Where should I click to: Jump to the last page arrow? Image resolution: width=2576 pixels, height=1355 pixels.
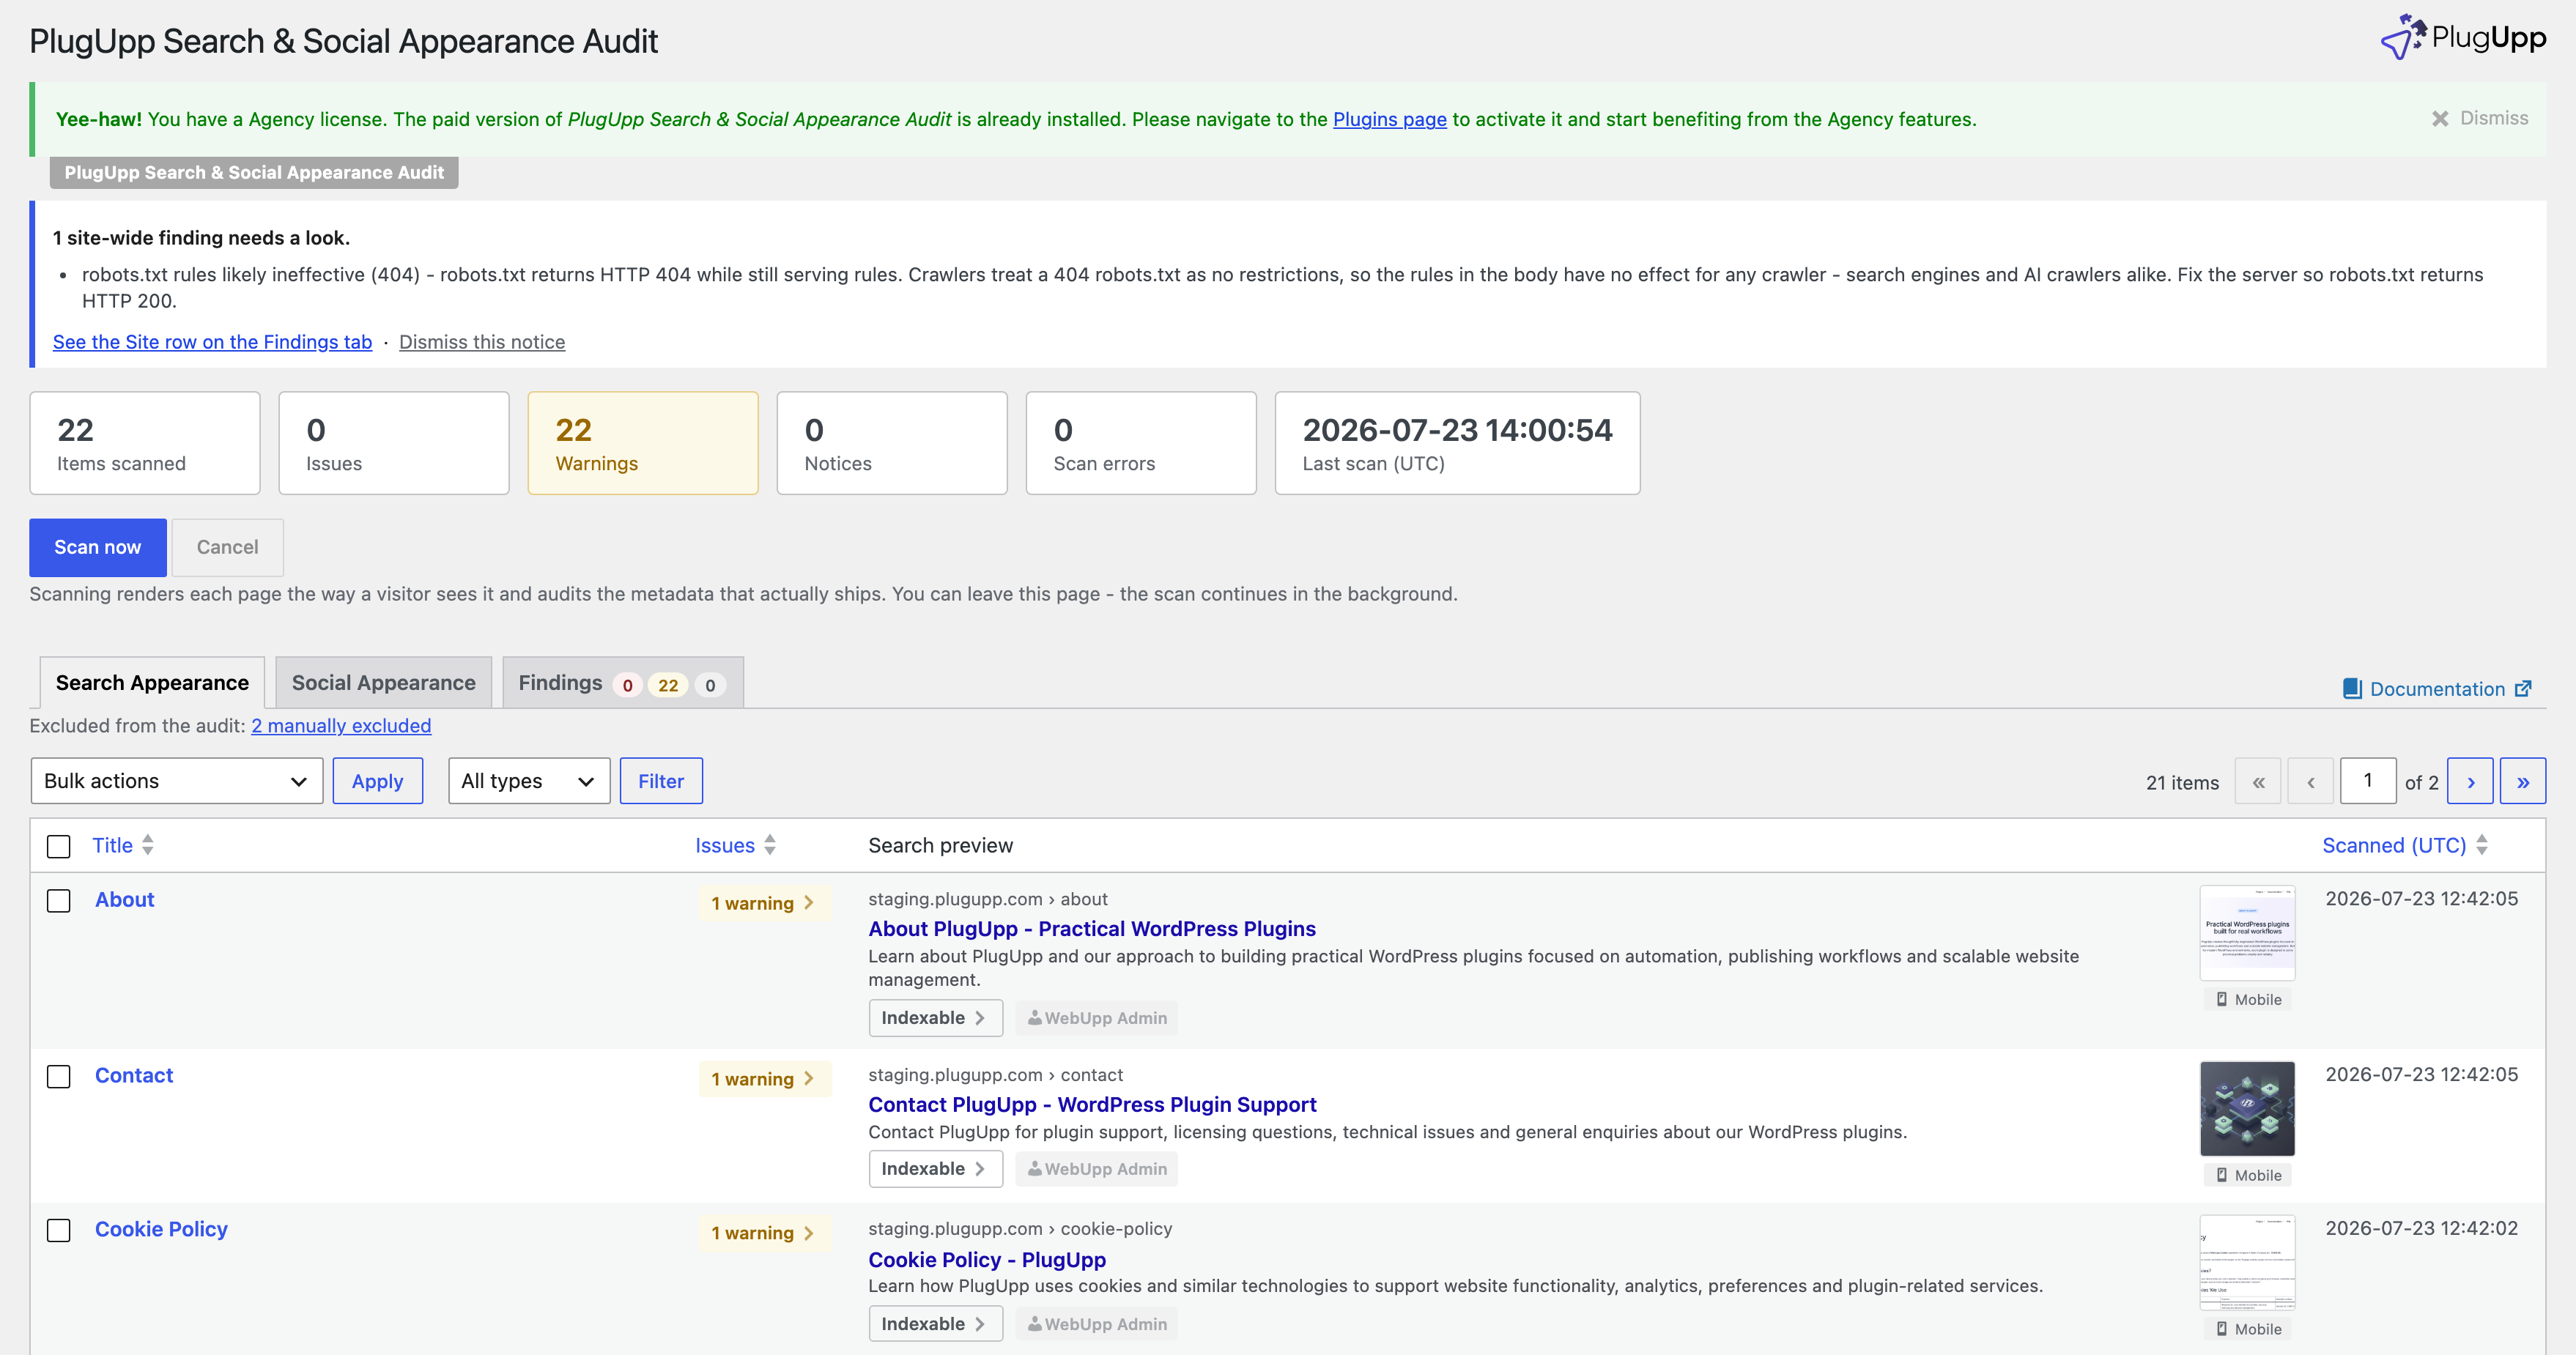(2523, 782)
